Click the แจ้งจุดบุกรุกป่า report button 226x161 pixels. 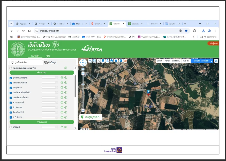pos(91,117)
